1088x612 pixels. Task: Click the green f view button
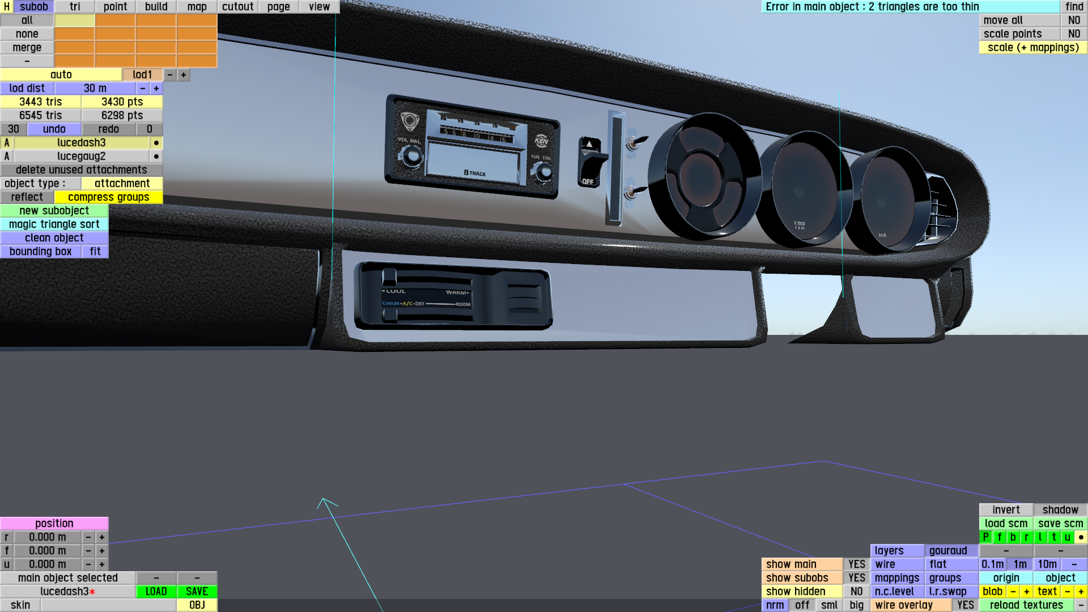999,537
